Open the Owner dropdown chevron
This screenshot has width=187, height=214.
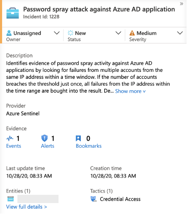point(57,33)
